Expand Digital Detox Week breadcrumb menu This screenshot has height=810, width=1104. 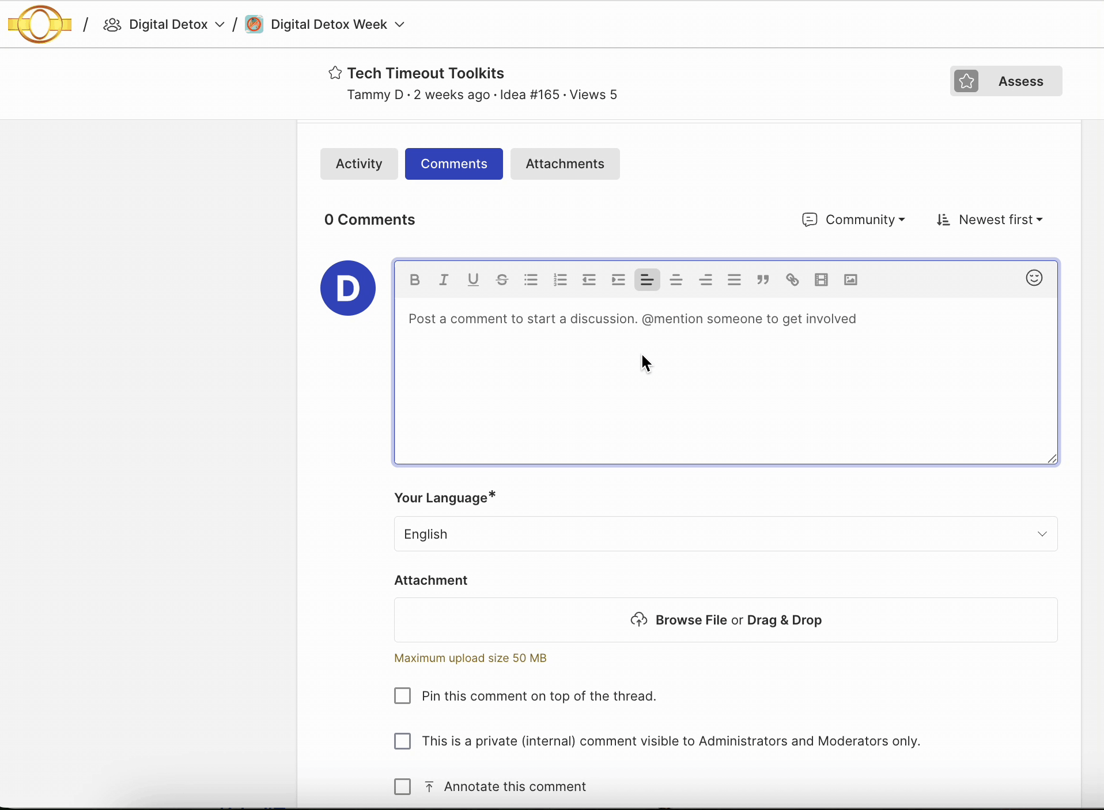[400, 25]
